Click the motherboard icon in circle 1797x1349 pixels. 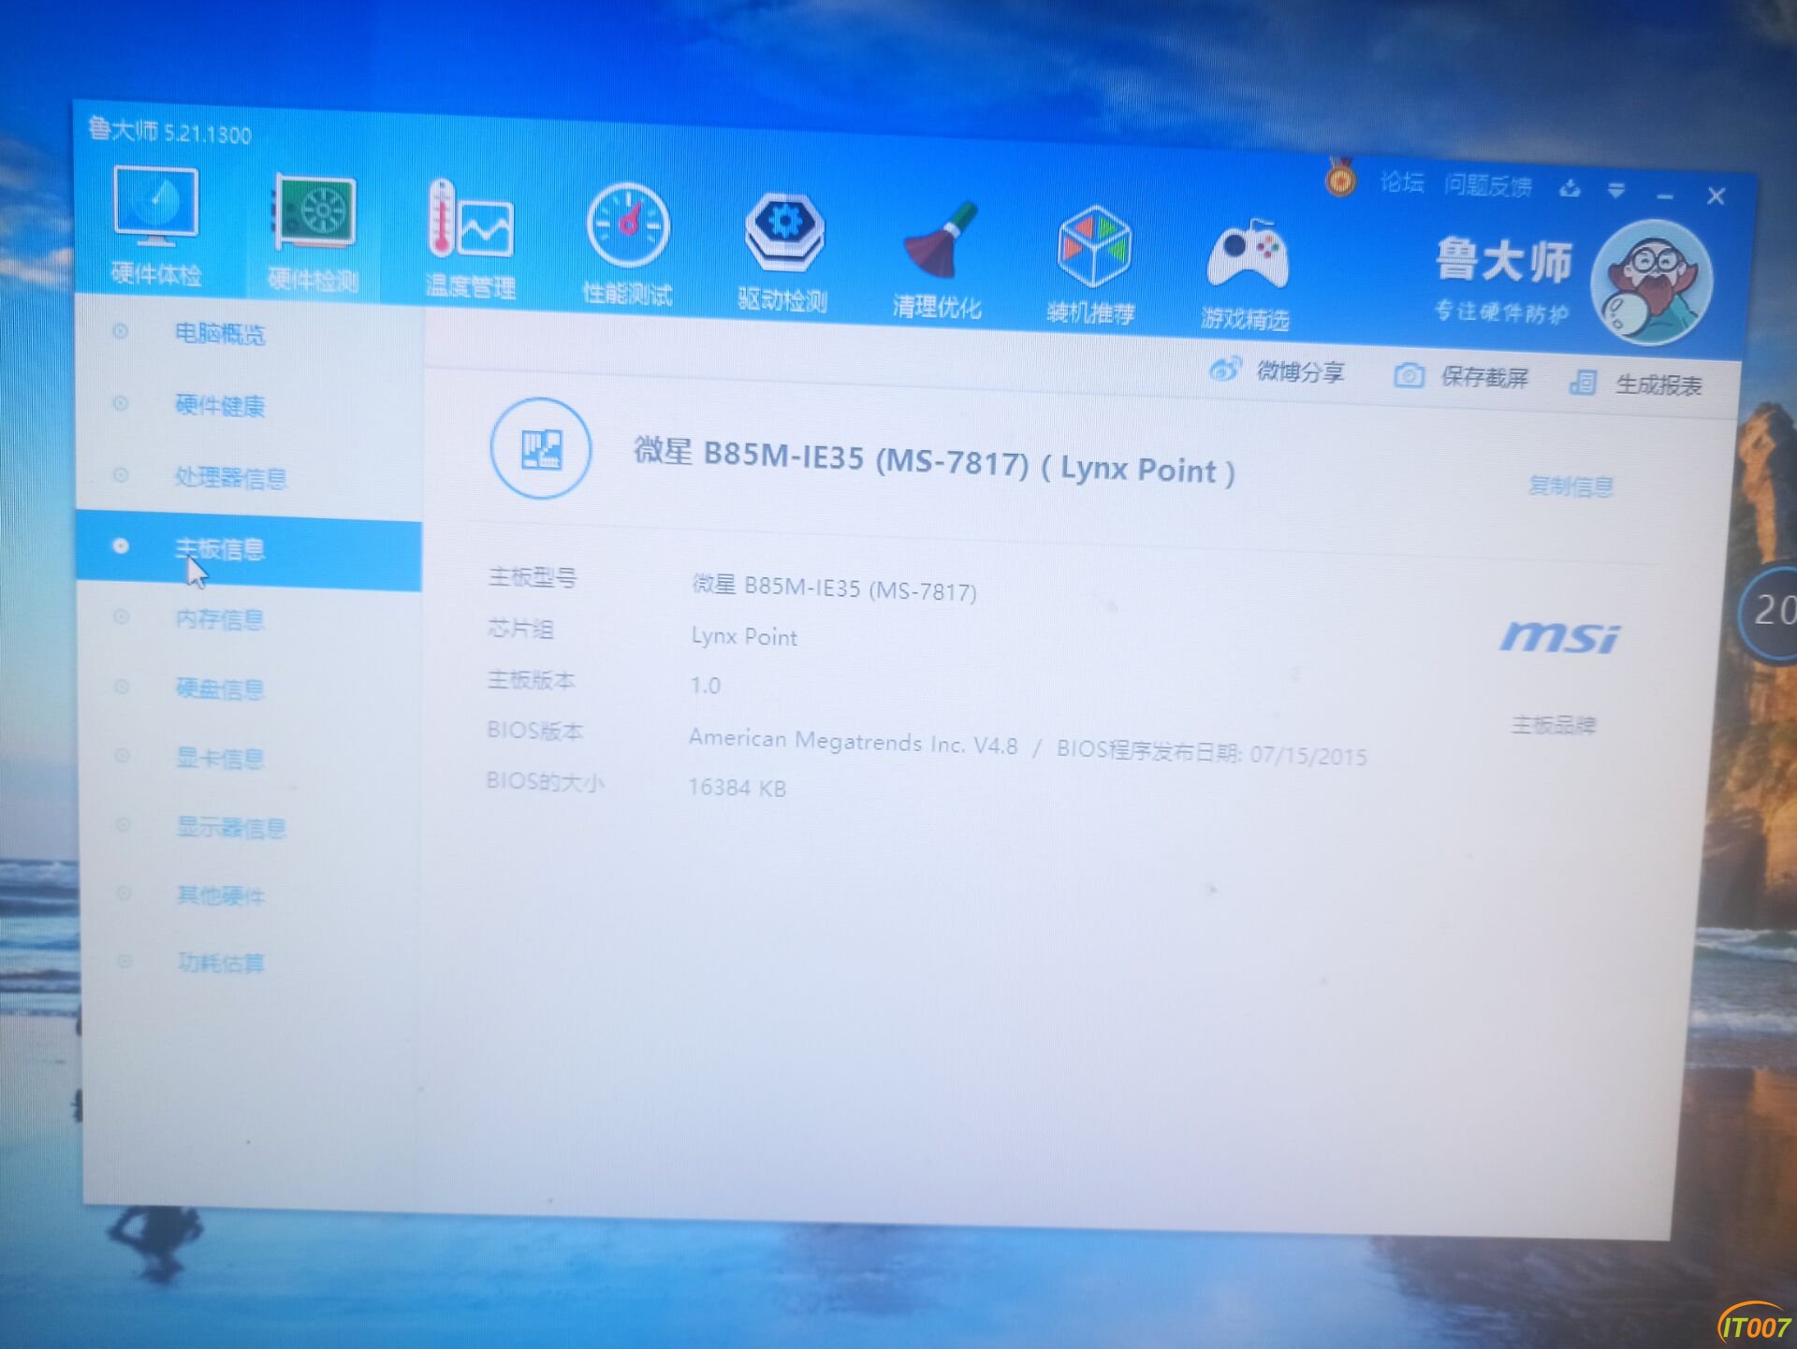coord(540,449)
